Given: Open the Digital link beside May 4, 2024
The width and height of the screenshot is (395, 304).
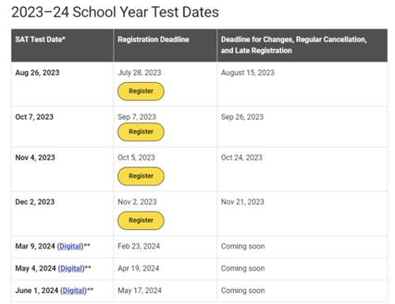Looking at the screenshot, I should pos(71,268).
